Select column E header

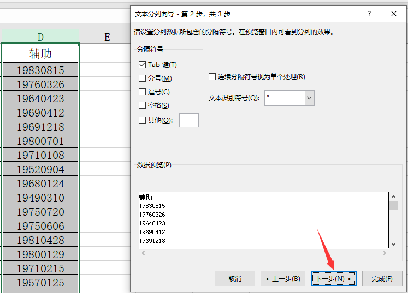pyautogui.click(x=107, y=36)
